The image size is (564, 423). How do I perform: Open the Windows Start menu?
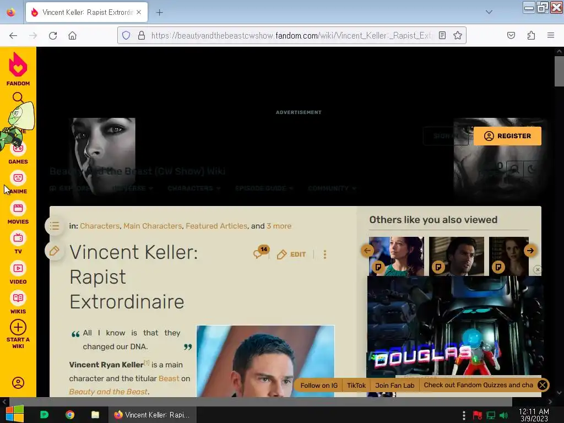click(x=14, y=414)
